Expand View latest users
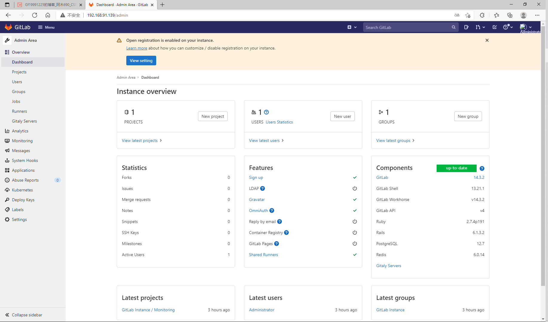548x322 pixels. (266, 140)
